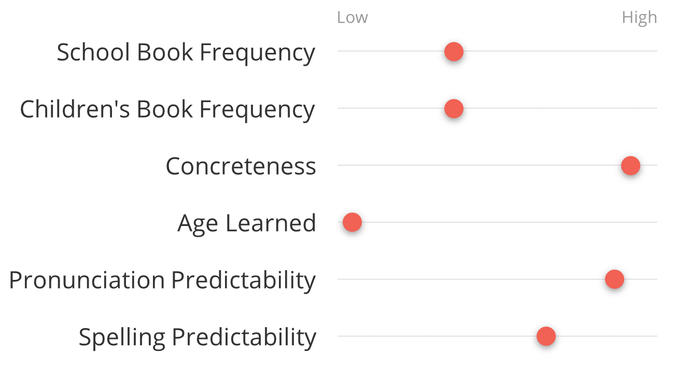Select the Age Learned label
Image resolution: width=675 pixels, height=368 pixels.
tap(247, 223)
